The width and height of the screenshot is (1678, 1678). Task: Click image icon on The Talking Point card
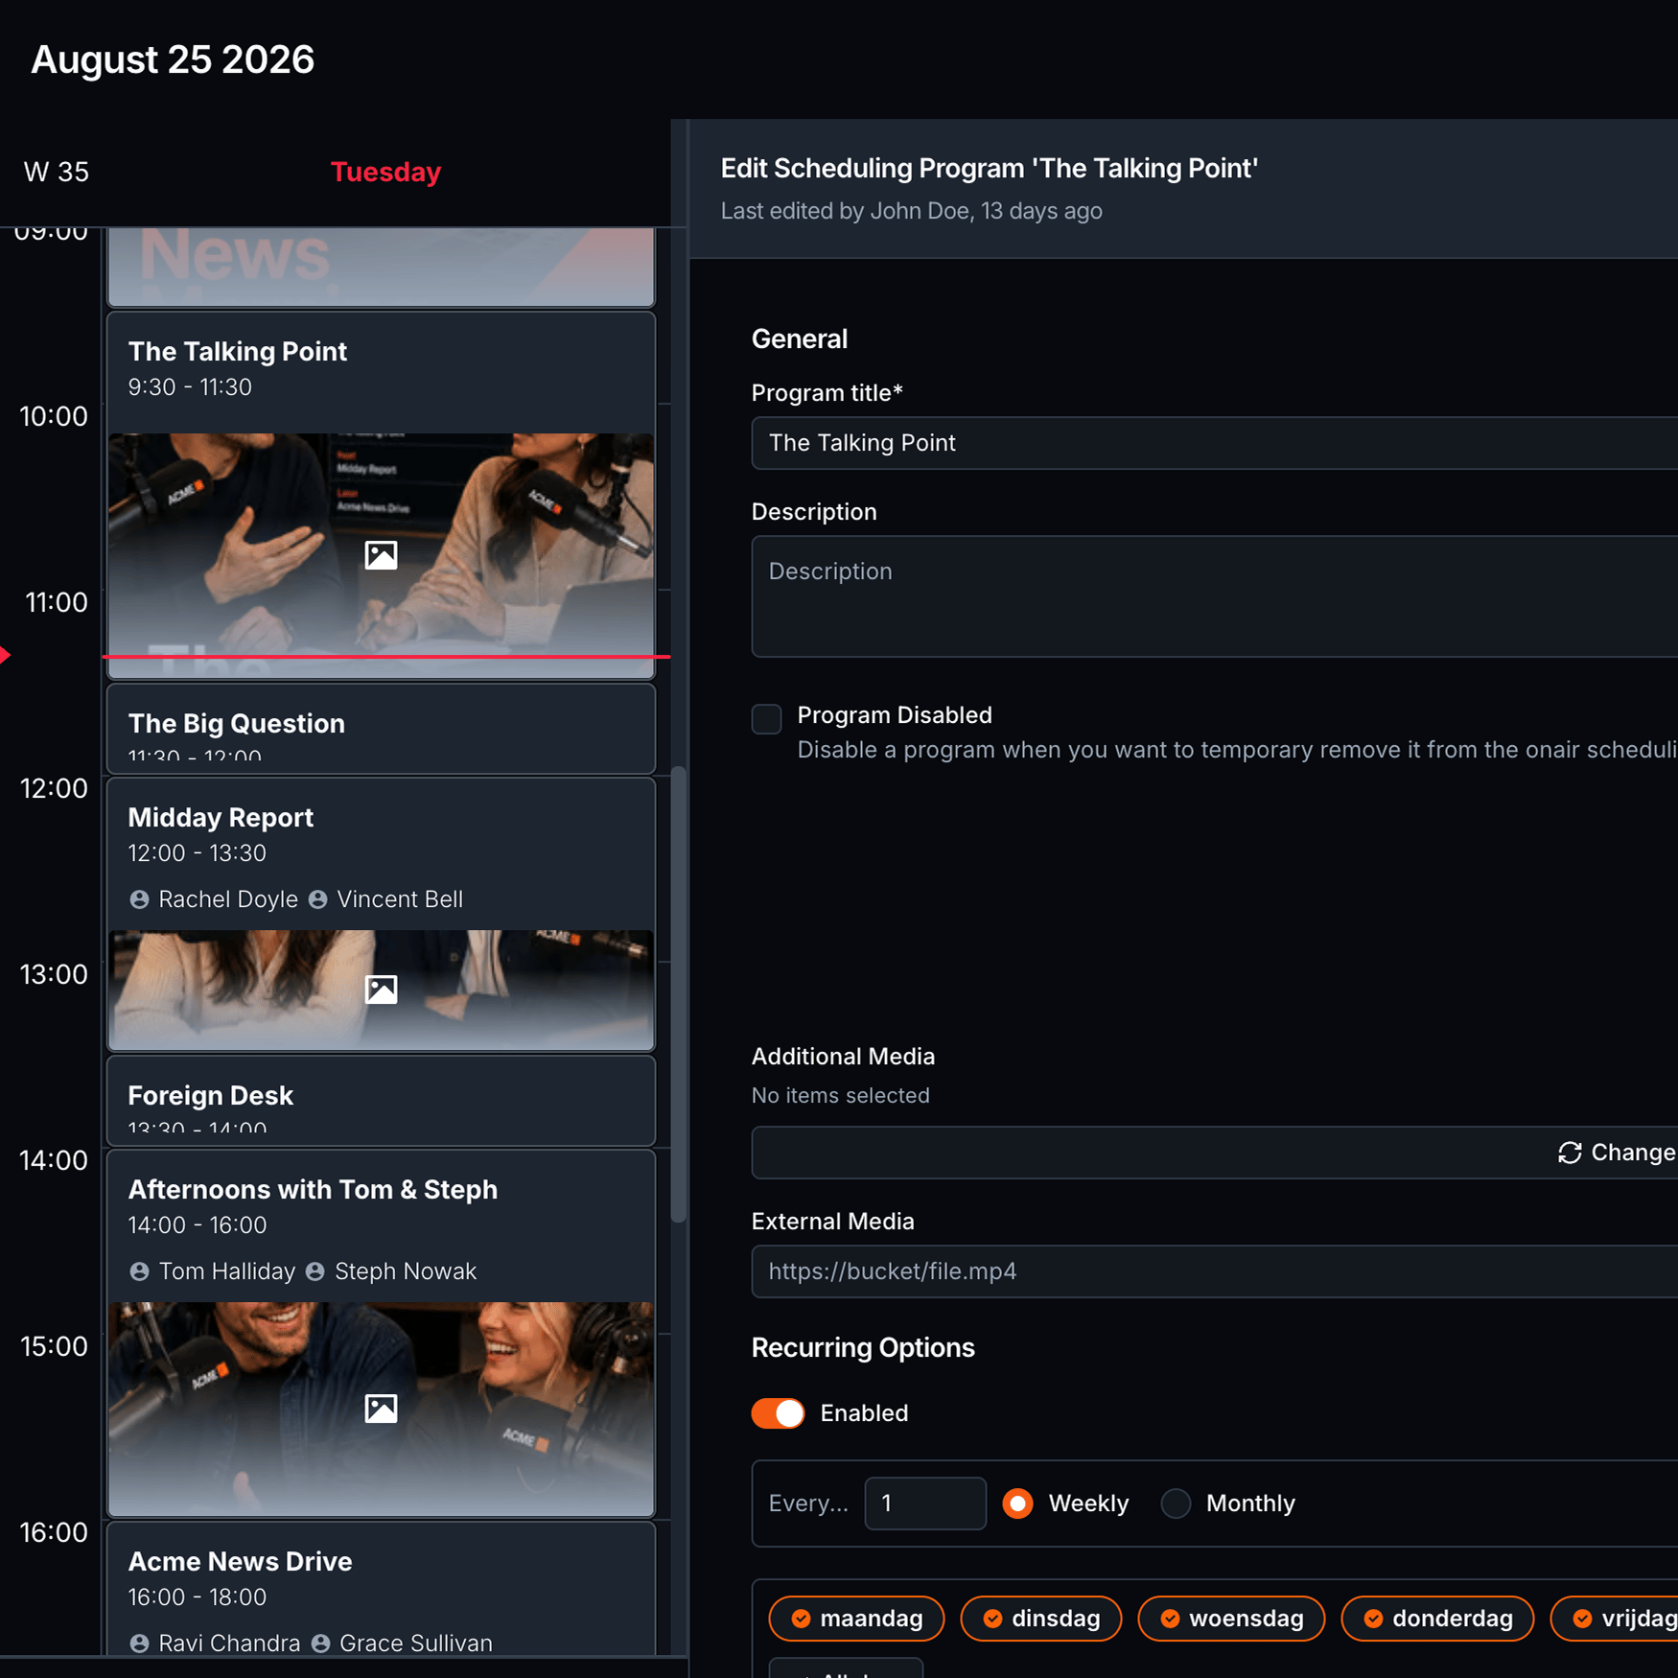click(381, 555)
